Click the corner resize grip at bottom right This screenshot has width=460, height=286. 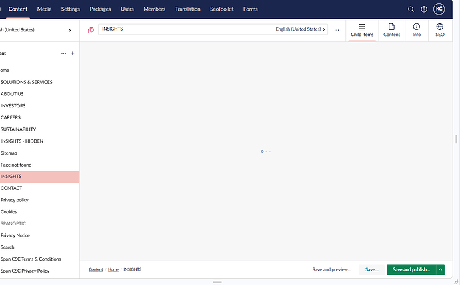456,282
